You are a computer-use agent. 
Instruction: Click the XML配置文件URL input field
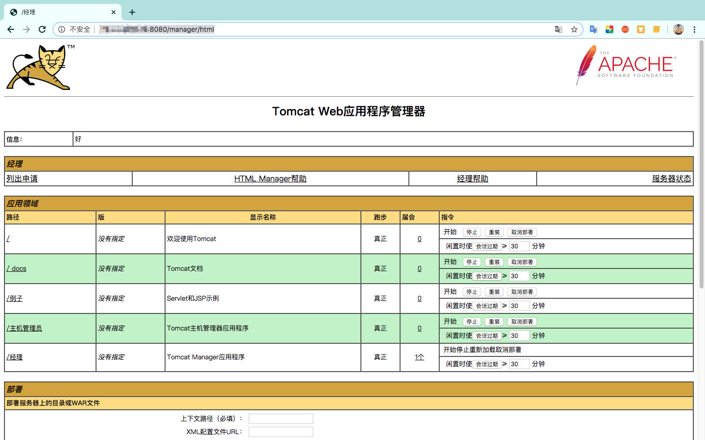point(281,432)
